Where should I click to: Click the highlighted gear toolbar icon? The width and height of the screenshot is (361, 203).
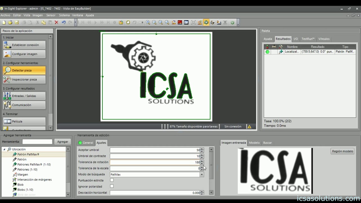[206, 23]
